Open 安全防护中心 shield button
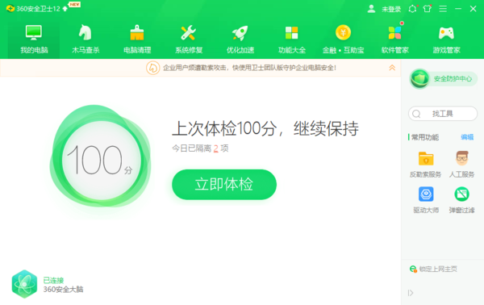The width and height of the screenshot is (484, 305). pos(444,79)
